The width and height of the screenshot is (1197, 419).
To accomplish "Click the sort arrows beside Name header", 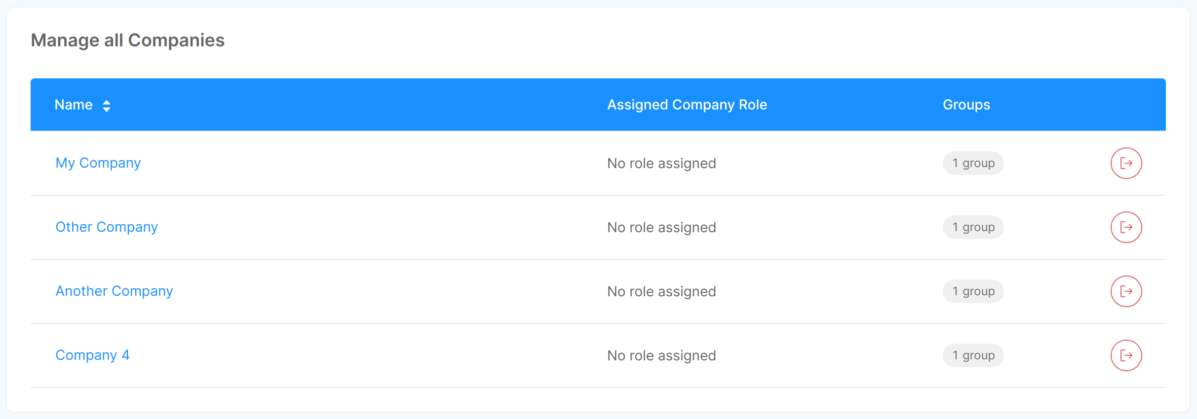I will (107, 105).
